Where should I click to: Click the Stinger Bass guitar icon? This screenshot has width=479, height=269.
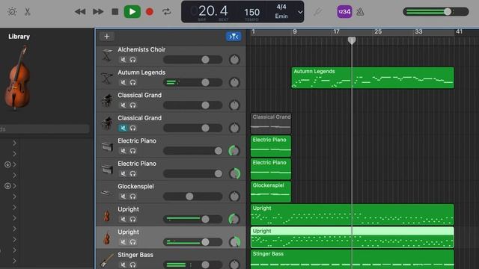[107, 260]
